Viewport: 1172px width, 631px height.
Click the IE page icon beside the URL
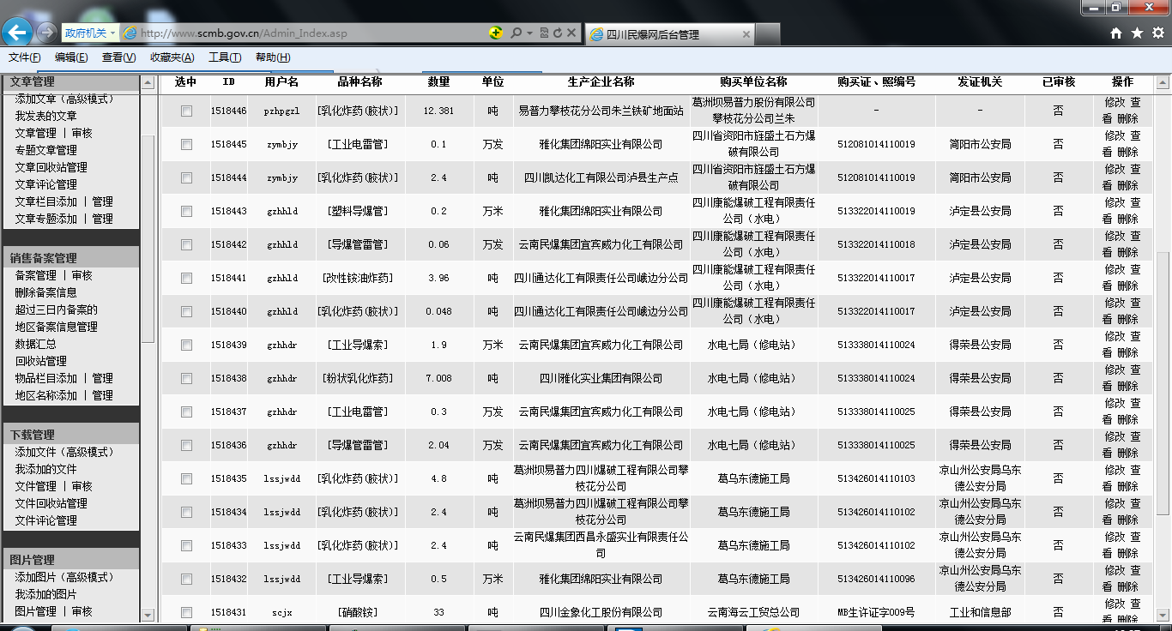coord(130,33)
